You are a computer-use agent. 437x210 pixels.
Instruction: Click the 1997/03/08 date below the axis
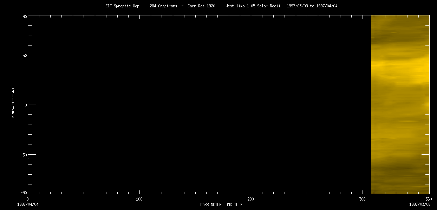point(419,204)
